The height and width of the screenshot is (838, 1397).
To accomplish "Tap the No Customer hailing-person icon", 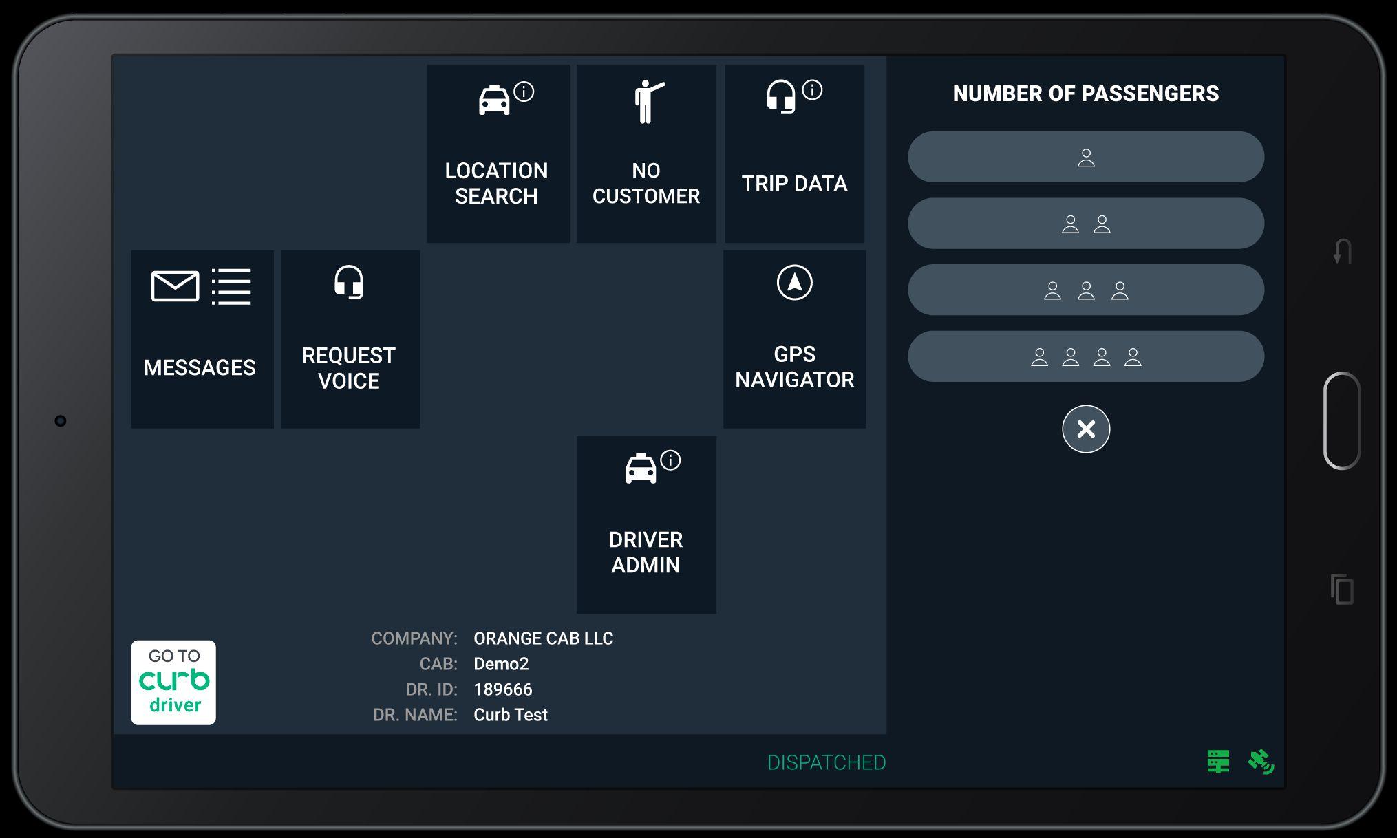I will pyautogui.click(x=647, y=103).
